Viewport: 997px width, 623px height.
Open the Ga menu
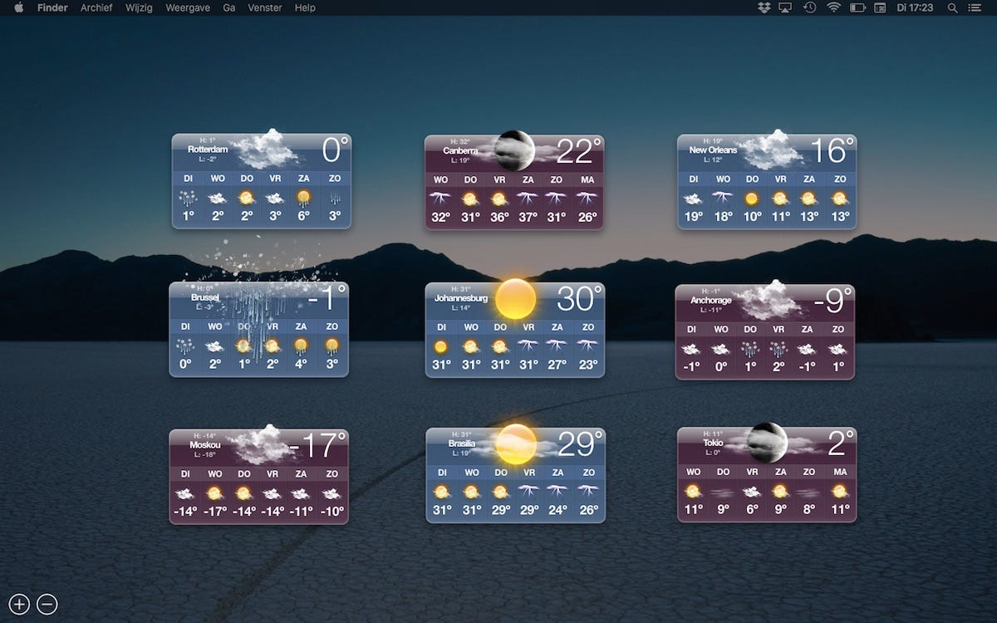(229, 7)
